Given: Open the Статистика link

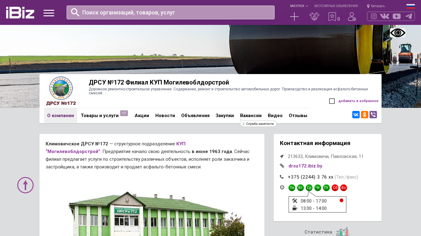Looking at the screenshot, I should [318, 232].
